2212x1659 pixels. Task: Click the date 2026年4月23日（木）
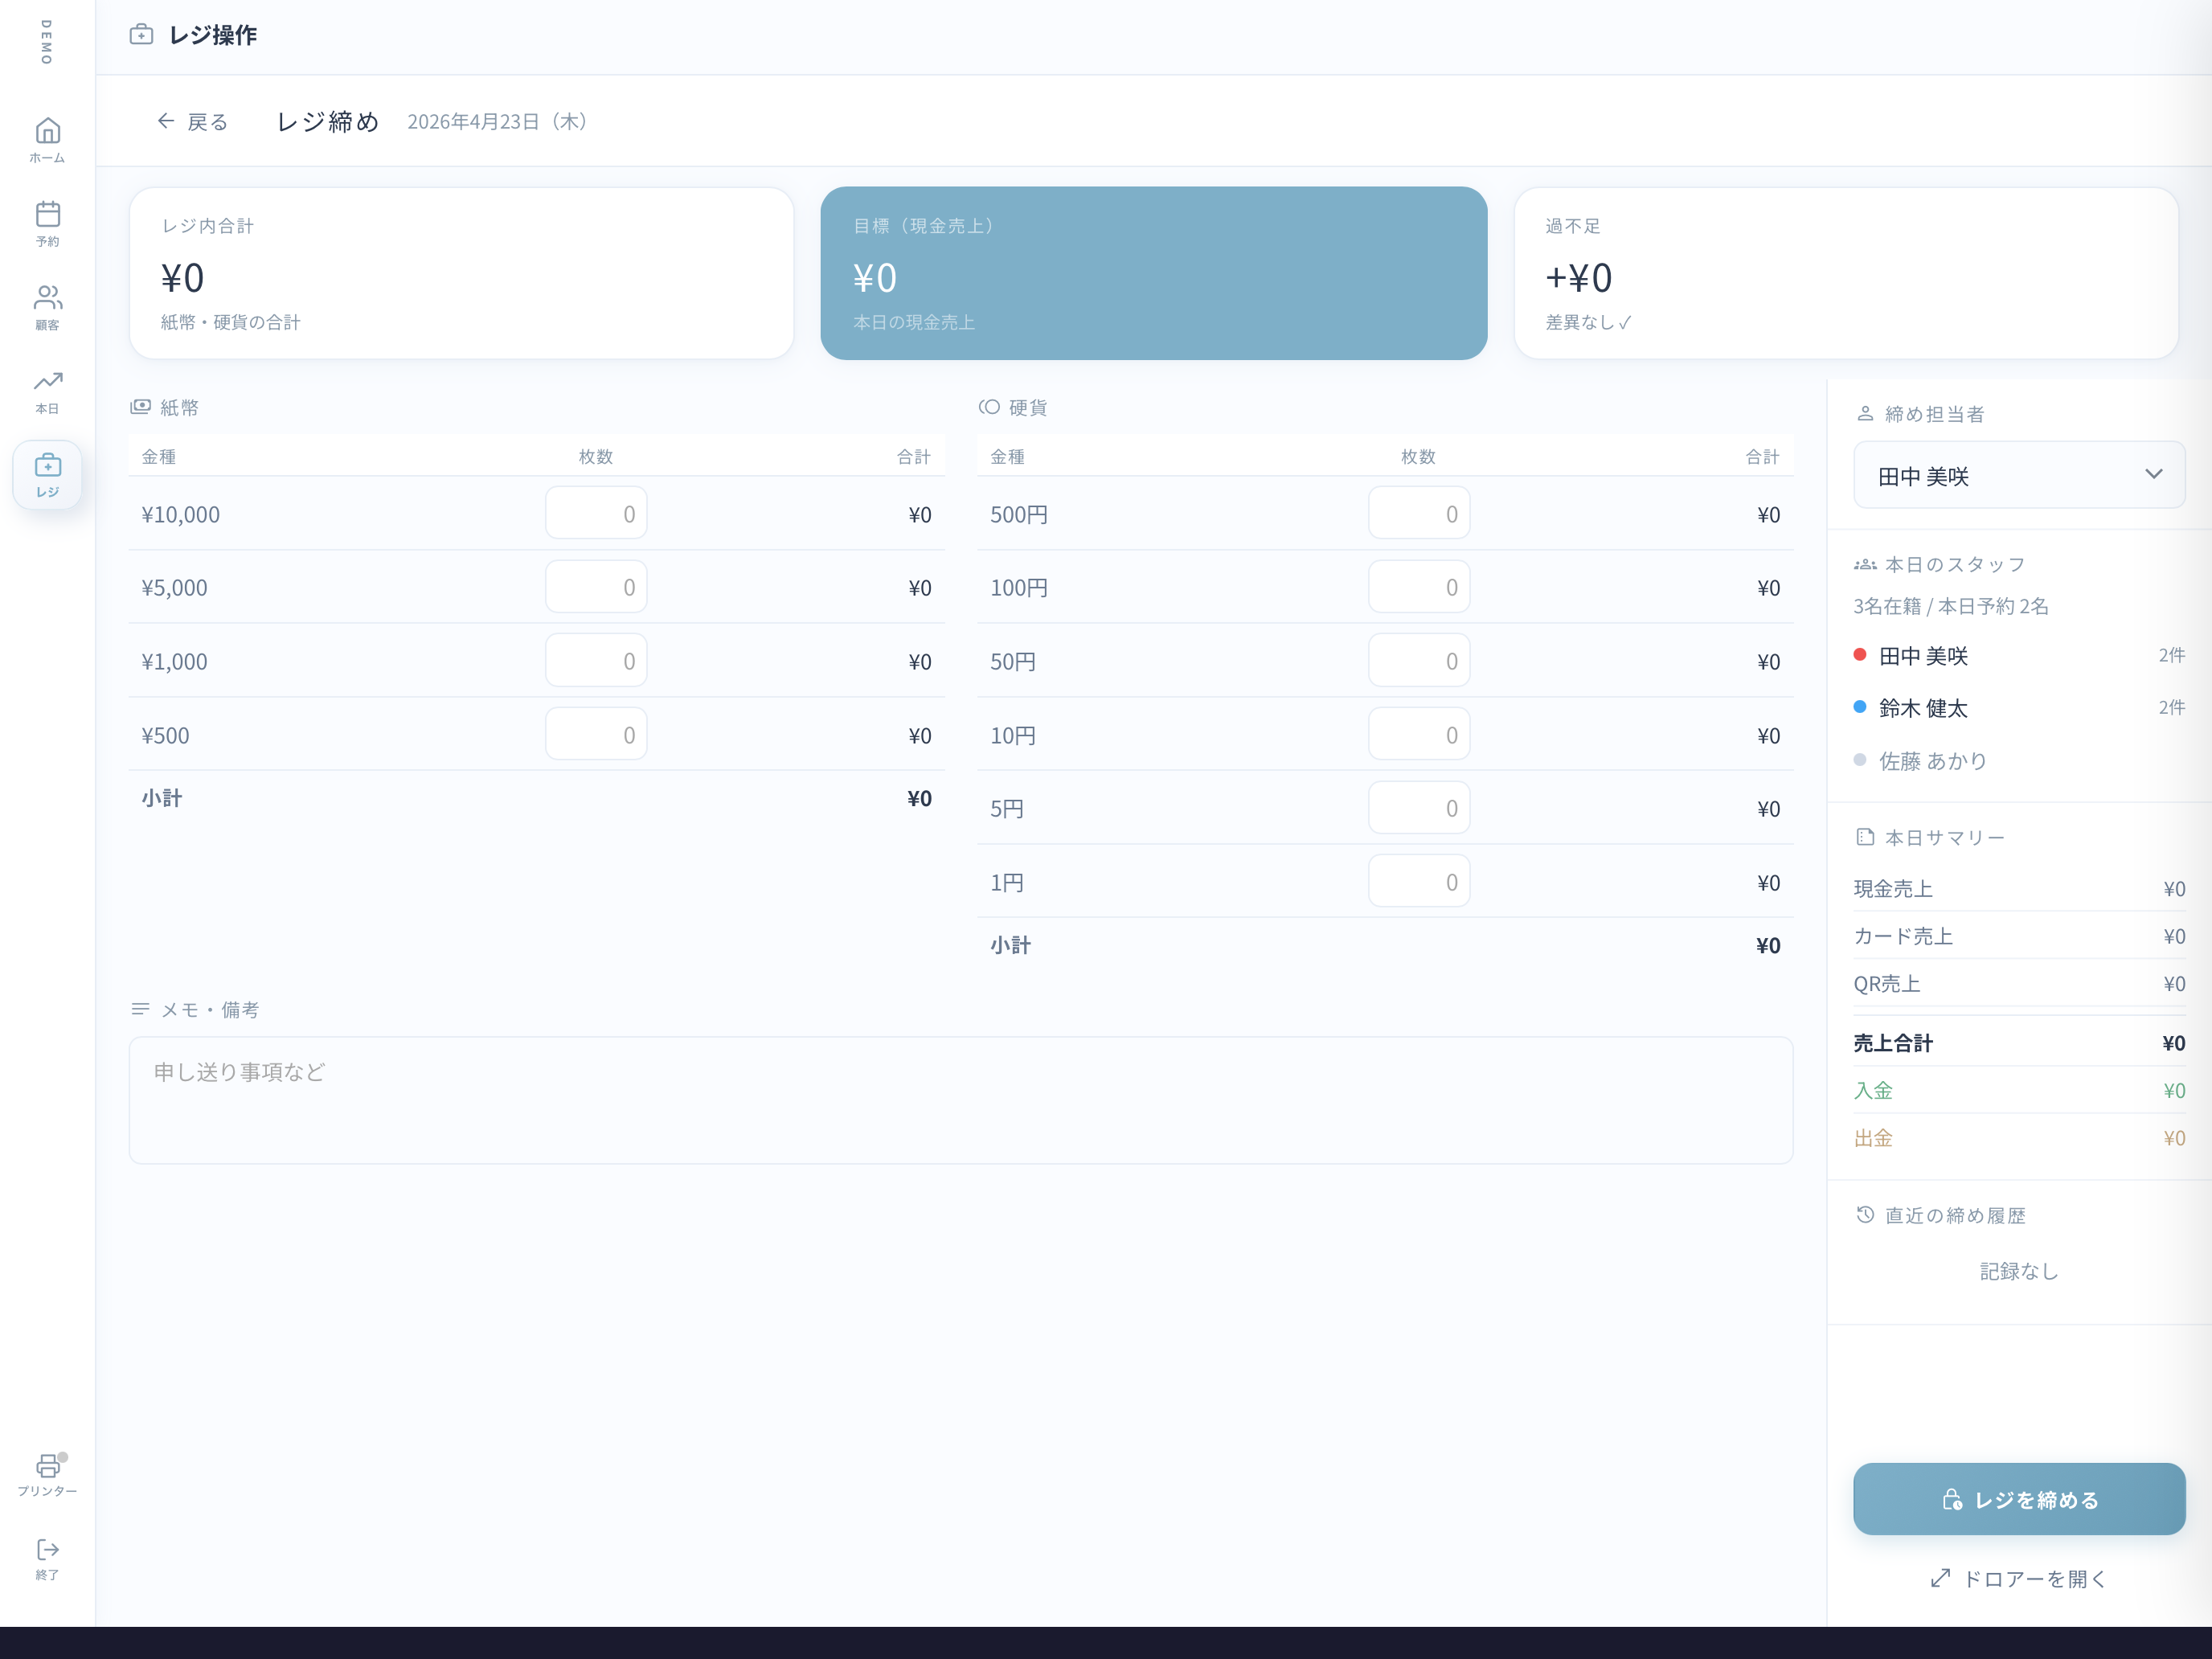[x=500, y=122]
